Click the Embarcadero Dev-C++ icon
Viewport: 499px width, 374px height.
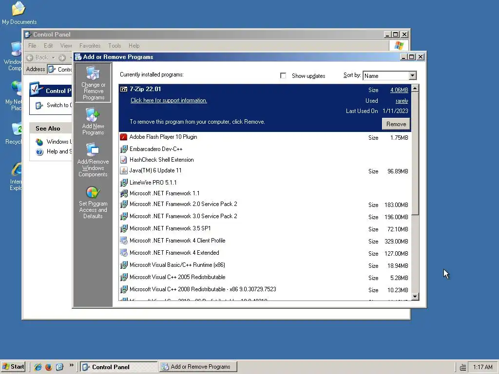pyautogui.click(x=123, y=149)
